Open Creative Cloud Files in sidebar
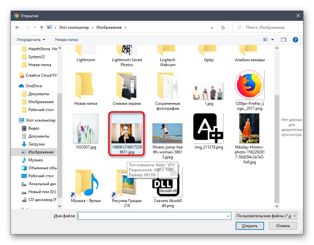314x245 pixels. click(x=38, y=75)
